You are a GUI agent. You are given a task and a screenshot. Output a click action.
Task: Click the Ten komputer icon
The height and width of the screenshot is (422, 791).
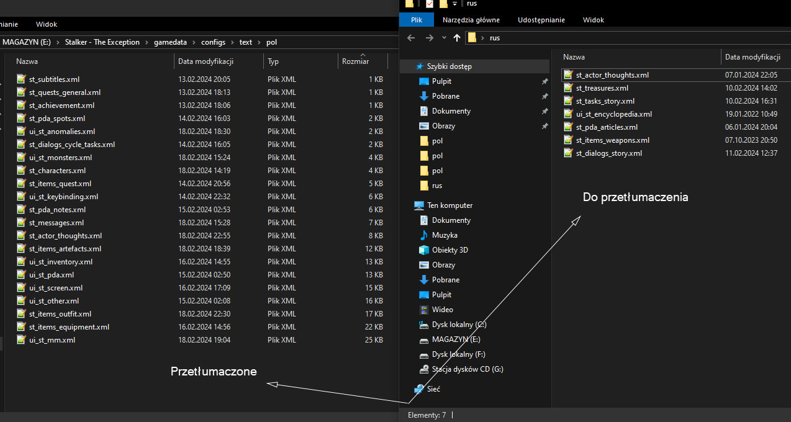(x=419, y=205)
